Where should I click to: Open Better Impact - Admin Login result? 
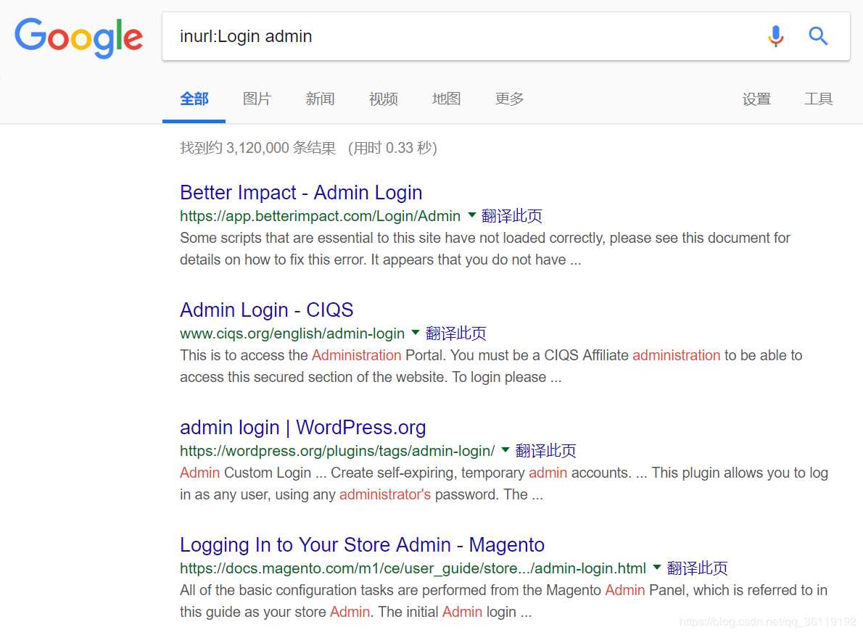pyautogui.click(x=301, y=193)
